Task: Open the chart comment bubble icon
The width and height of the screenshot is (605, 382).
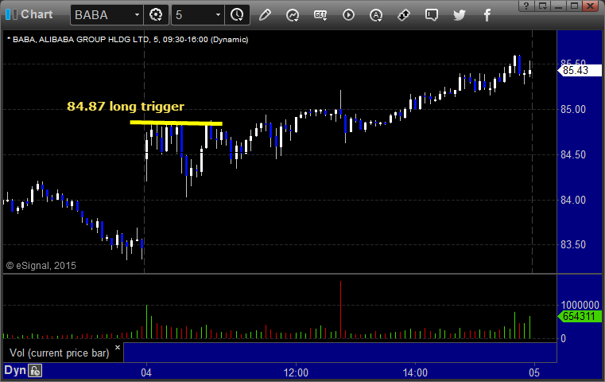Action: tap(432, 15)
